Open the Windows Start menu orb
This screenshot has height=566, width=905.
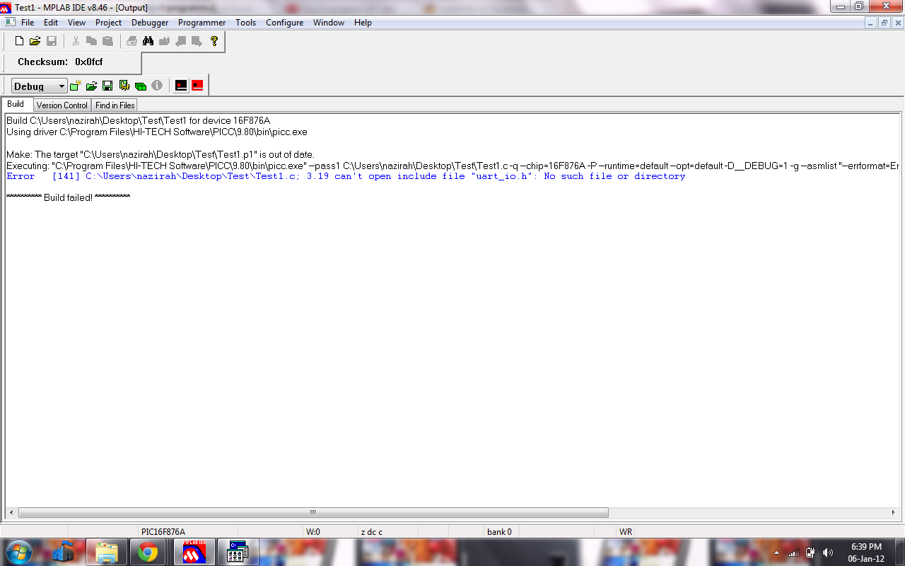[x=19, y=552]
